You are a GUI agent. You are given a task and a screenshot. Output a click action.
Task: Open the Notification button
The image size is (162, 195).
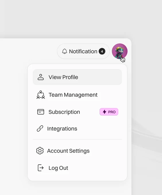coord(83,51)
